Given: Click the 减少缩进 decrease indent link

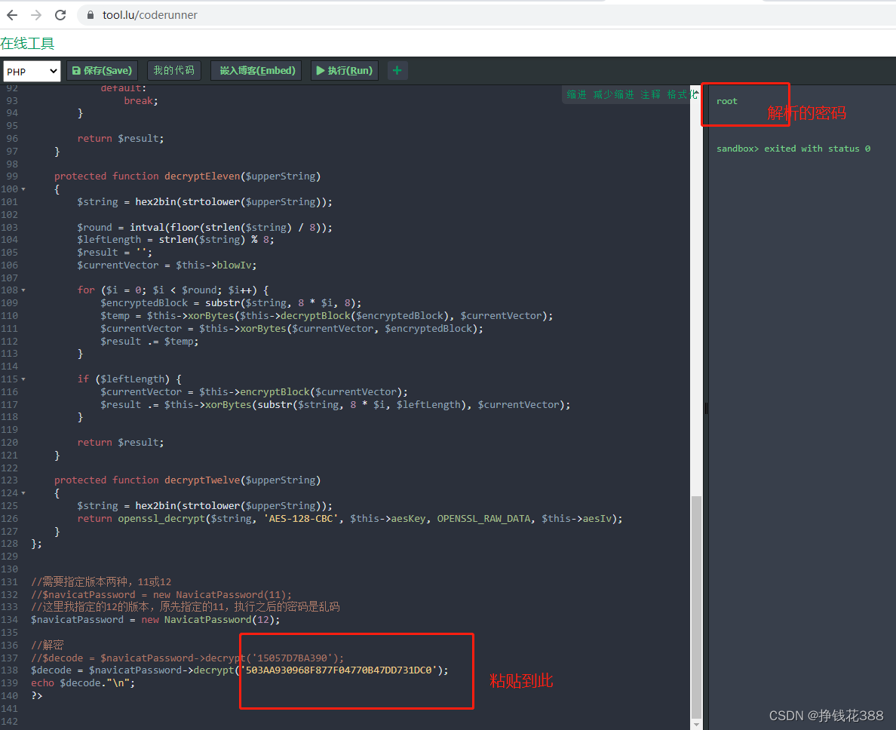Looking at the screenshot, I should coord(613,94).
